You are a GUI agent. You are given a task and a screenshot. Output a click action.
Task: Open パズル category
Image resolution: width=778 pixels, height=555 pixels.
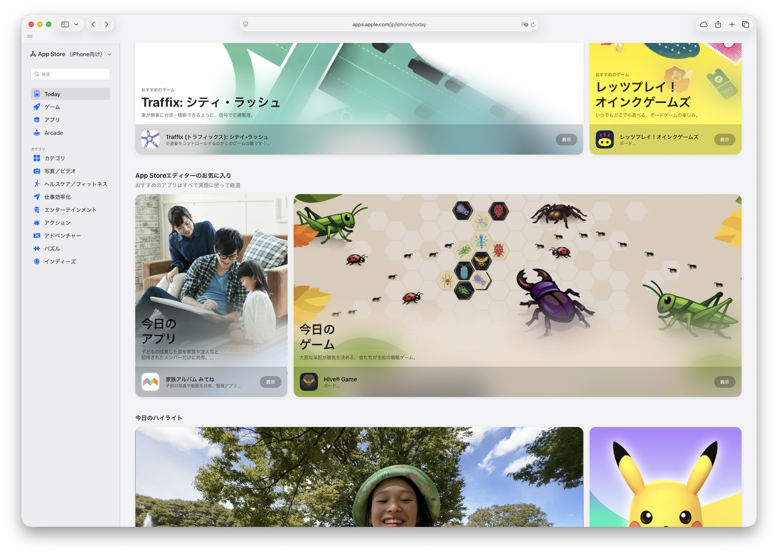tap(71, 248)
